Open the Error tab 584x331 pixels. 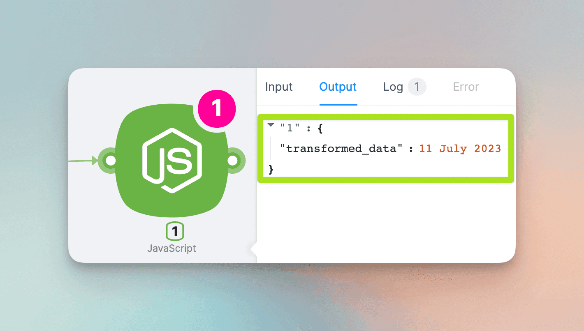(466, 87)
